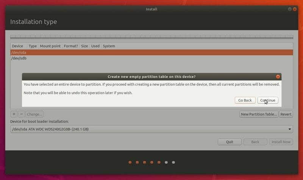This screenshot has height=180, width=303.
Task: Minimize the Install window
Action: pyautogui.click(x=289, y=9)
